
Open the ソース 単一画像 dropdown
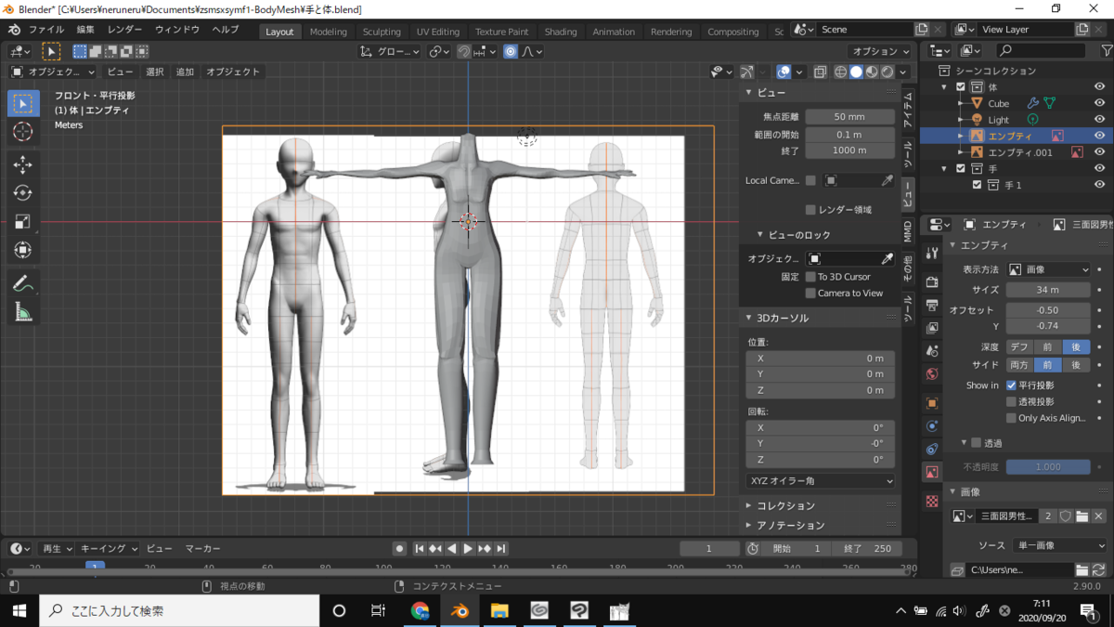[x=1057, y=545]
